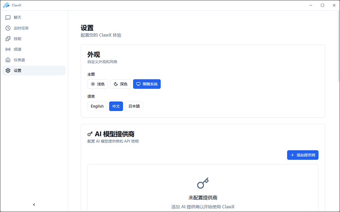Minimize the ClawX window
The image size is (340, 212).
coord(311,5)
